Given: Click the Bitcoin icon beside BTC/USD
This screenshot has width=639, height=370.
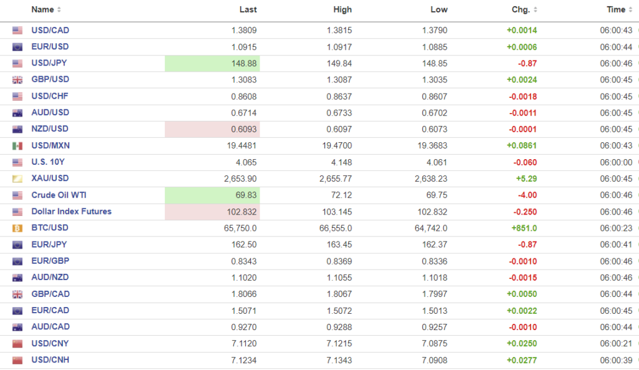Looking at the screenshot, I should (x=17, y=228).
